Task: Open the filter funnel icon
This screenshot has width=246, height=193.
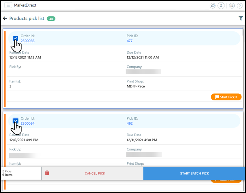Action: [241, 19]
